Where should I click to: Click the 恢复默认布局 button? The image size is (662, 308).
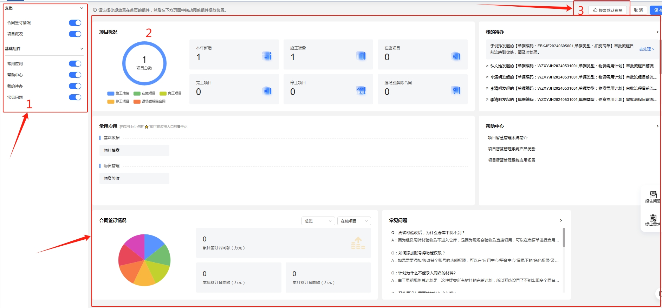pyautogui.click(x=608, y=10)
